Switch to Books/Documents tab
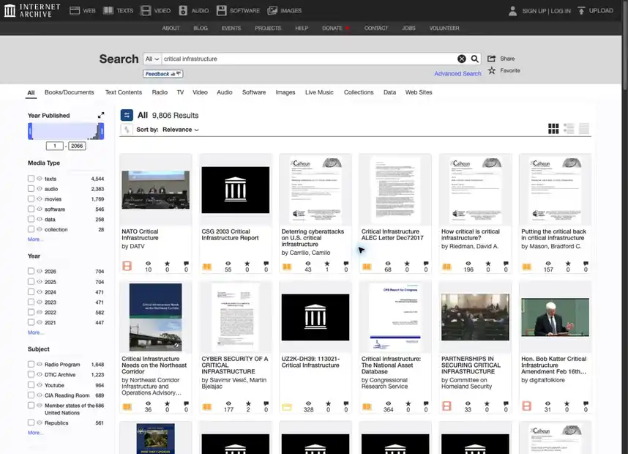Image resolution: width=628 pixels, height=454 pixels. coord(70,92)
